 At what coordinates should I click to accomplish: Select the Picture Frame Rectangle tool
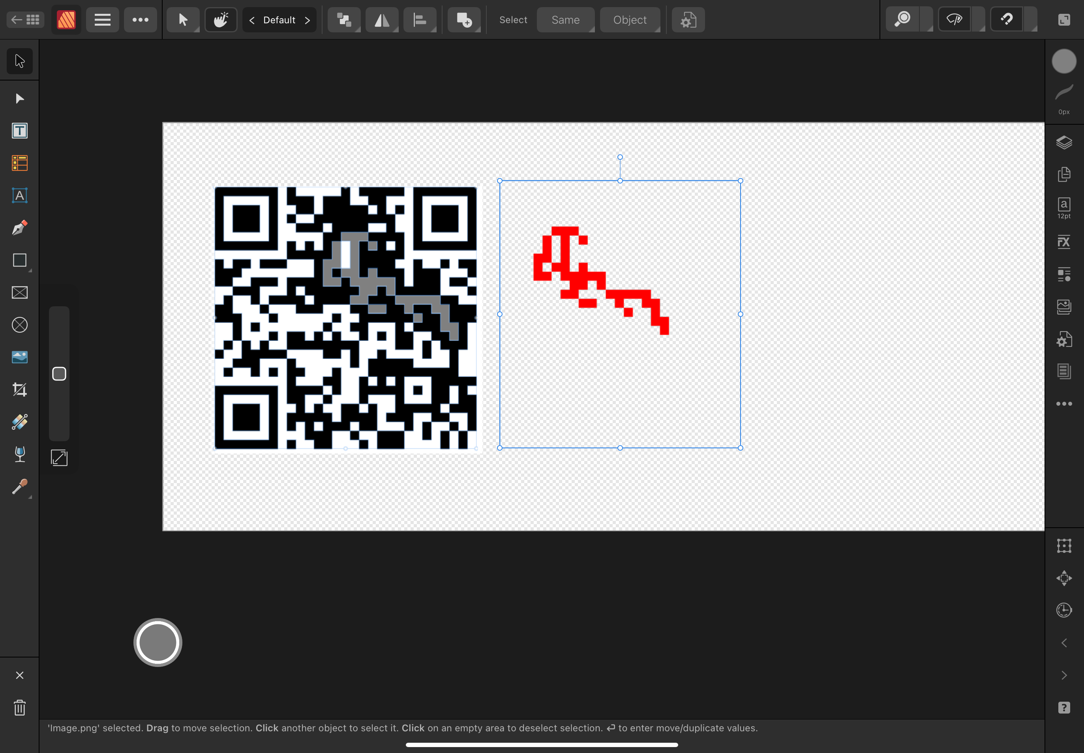[x=20, y=292]
